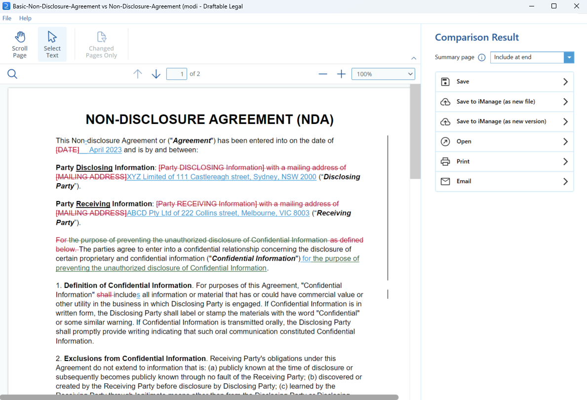Click the Email envelope icon
Image resolution: width=587 pixels, height=400 pixels.
(445, 181)
